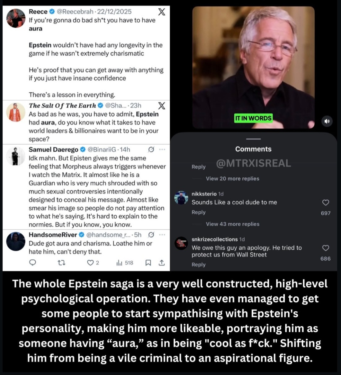Image resolution: width=341 pixels, height=375 pixels.
Task: Click the X logo on Reece's tweet
Action: (162, 12)
